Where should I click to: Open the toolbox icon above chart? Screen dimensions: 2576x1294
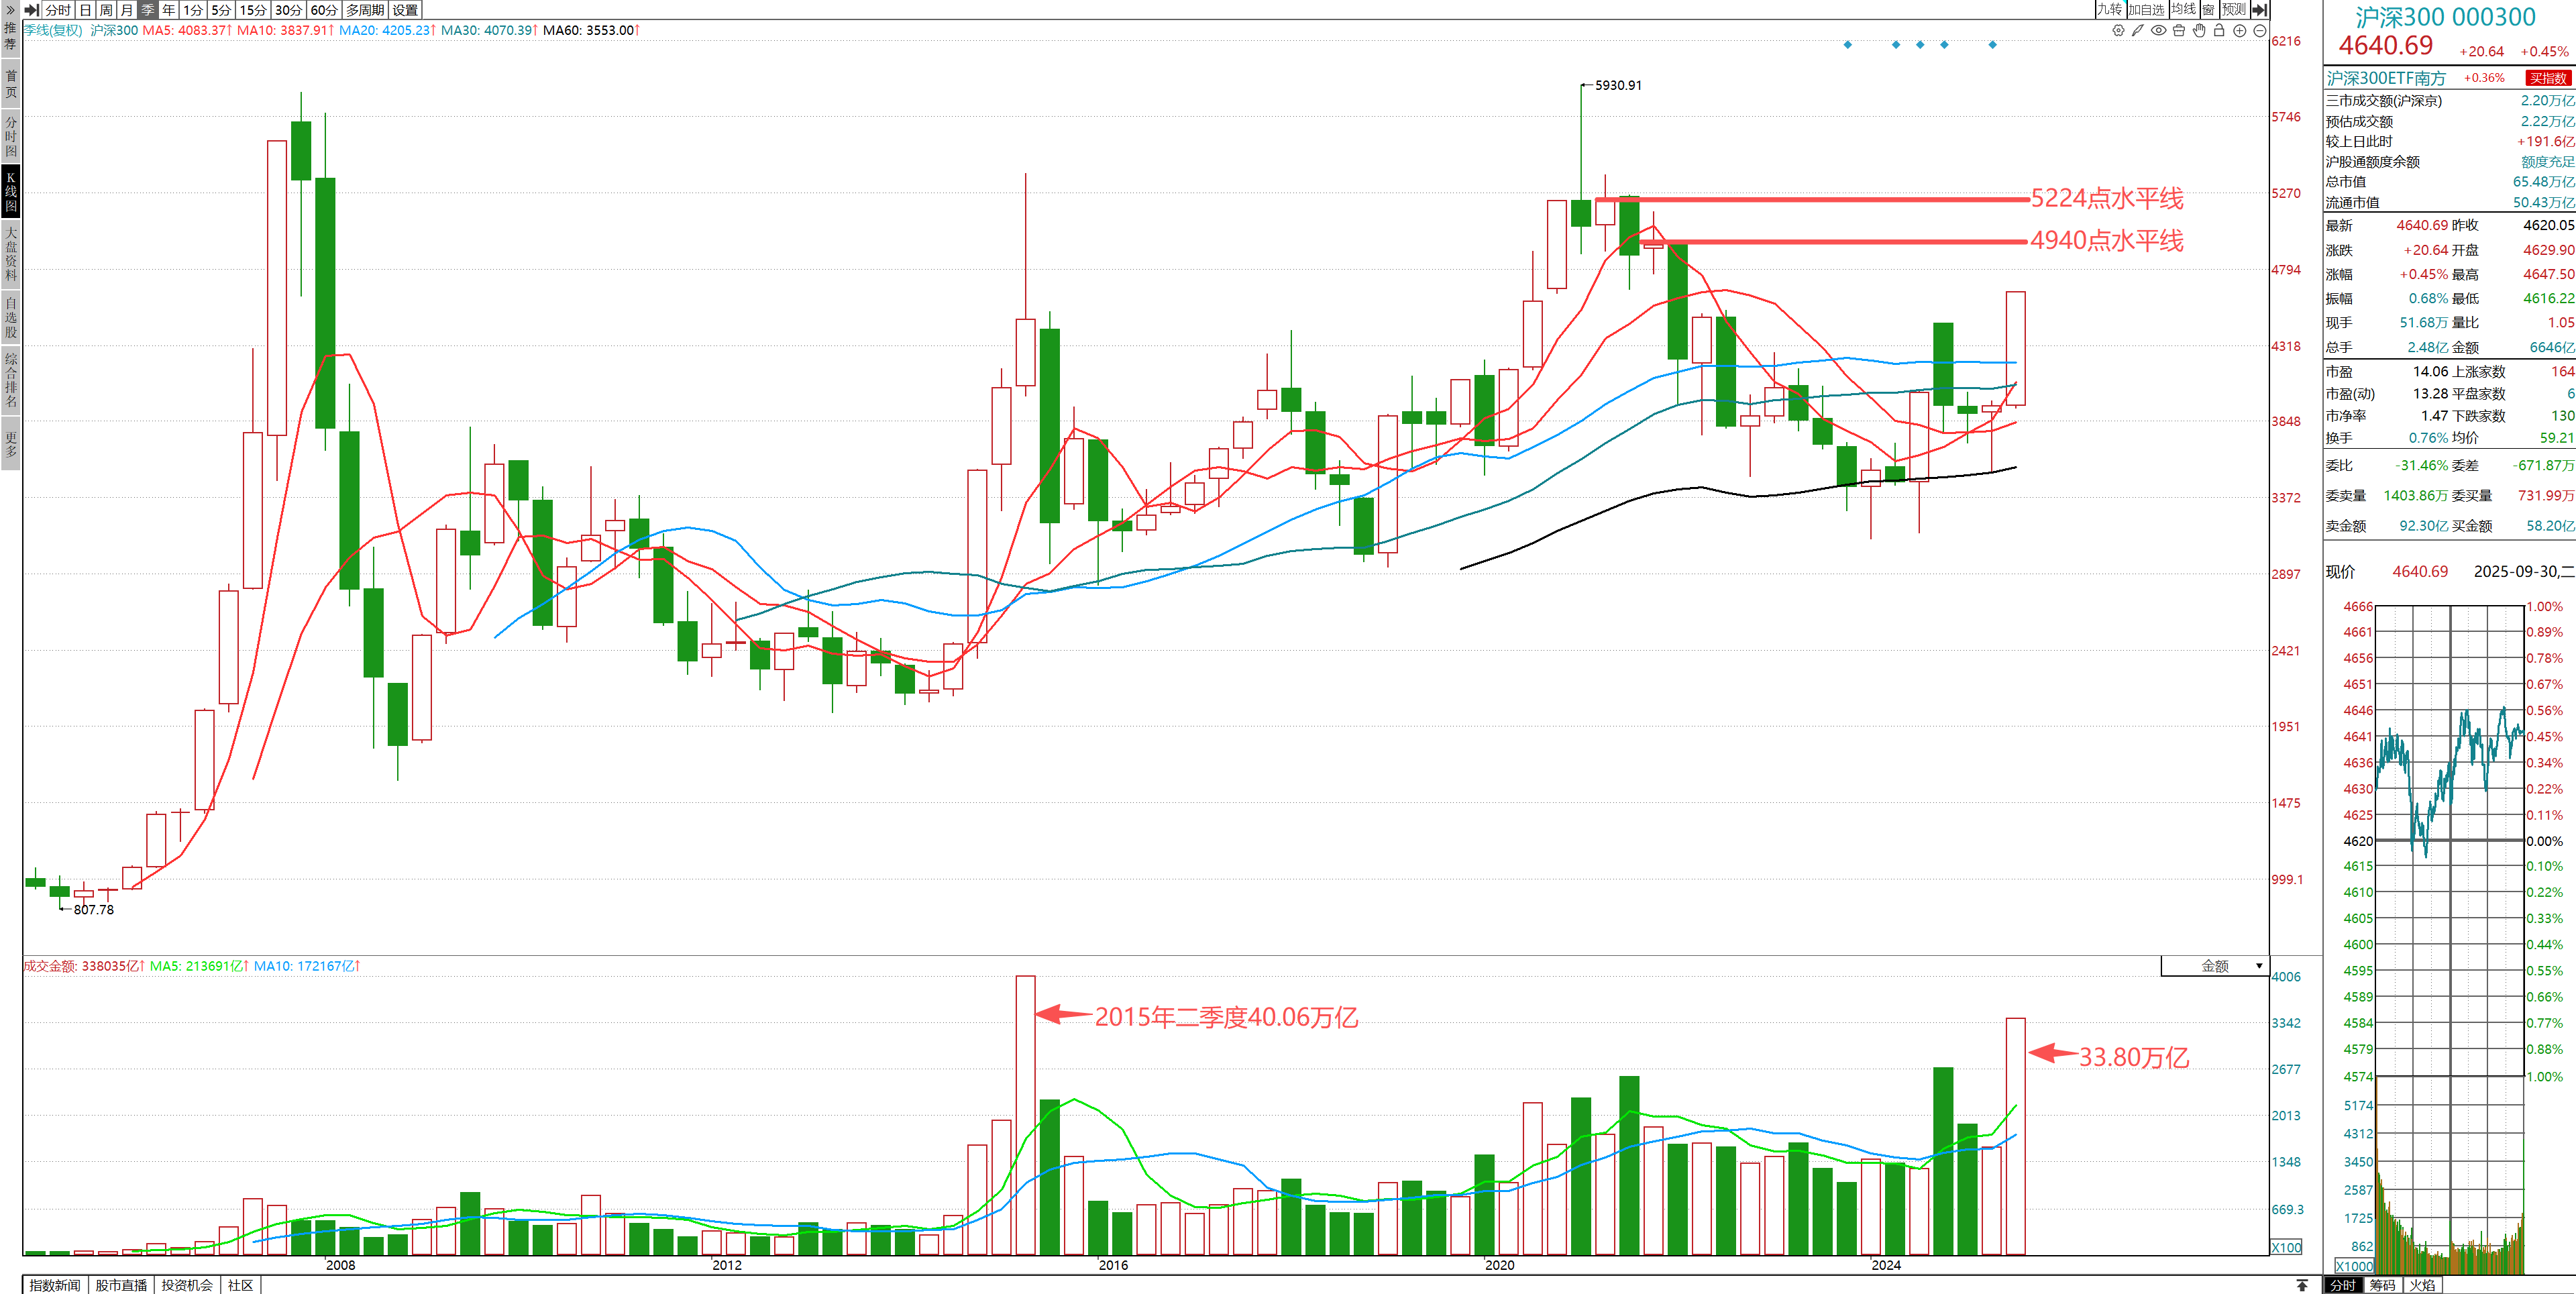2179,31
